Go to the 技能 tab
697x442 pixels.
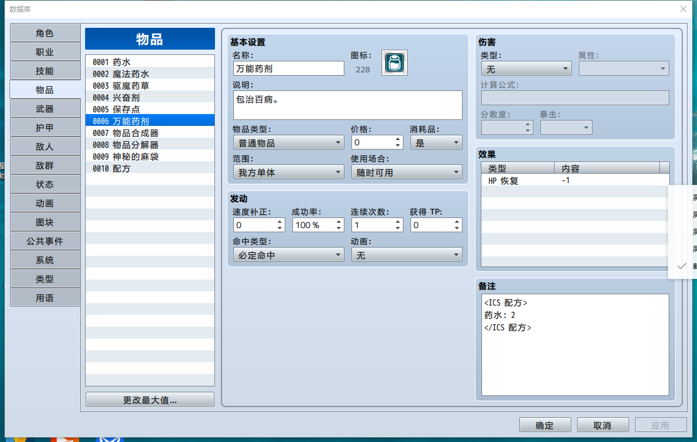[x=45, y=71]
